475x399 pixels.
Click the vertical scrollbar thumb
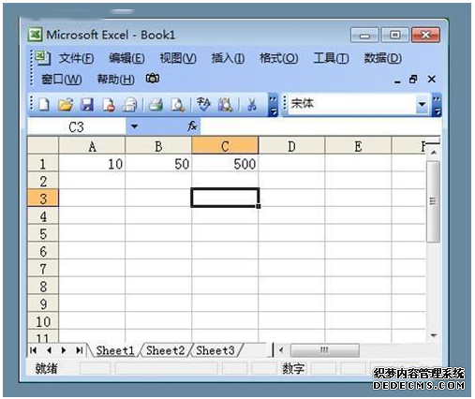[x=433, y=201]
